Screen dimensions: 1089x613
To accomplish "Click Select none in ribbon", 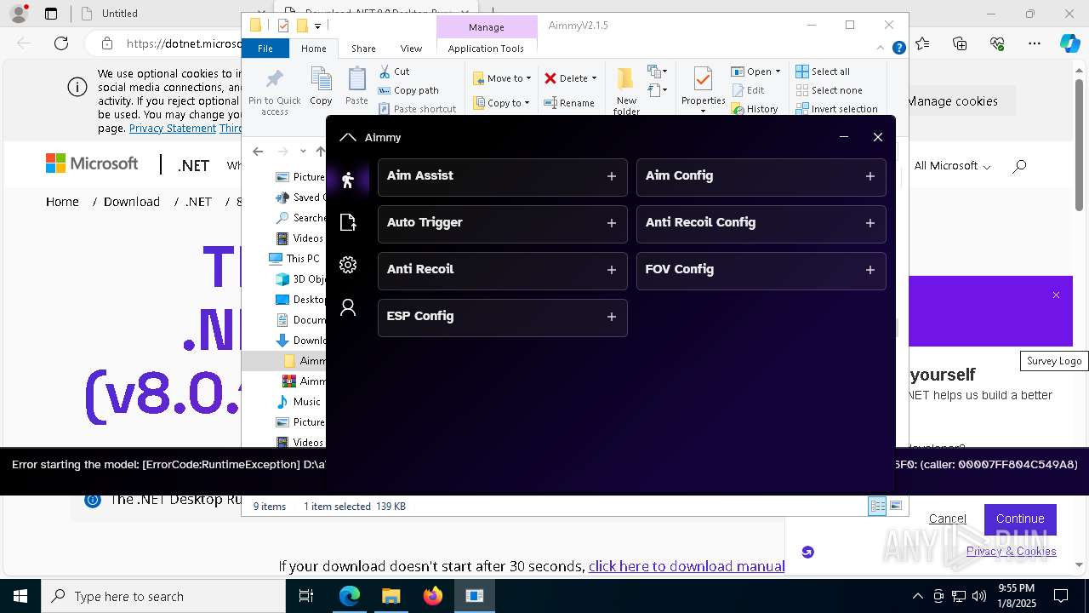I will click(829, 90).
